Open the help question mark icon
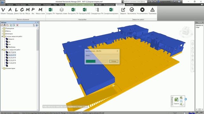The width and height of the screenshot is (204, 114). [x=179, y=2]
